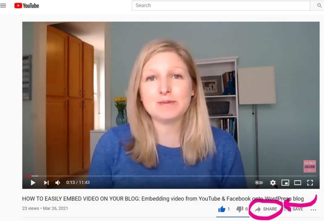Screen dimensions: 324x221
Task: Toggle the Autoplay switch
Action: pos(259,182)
